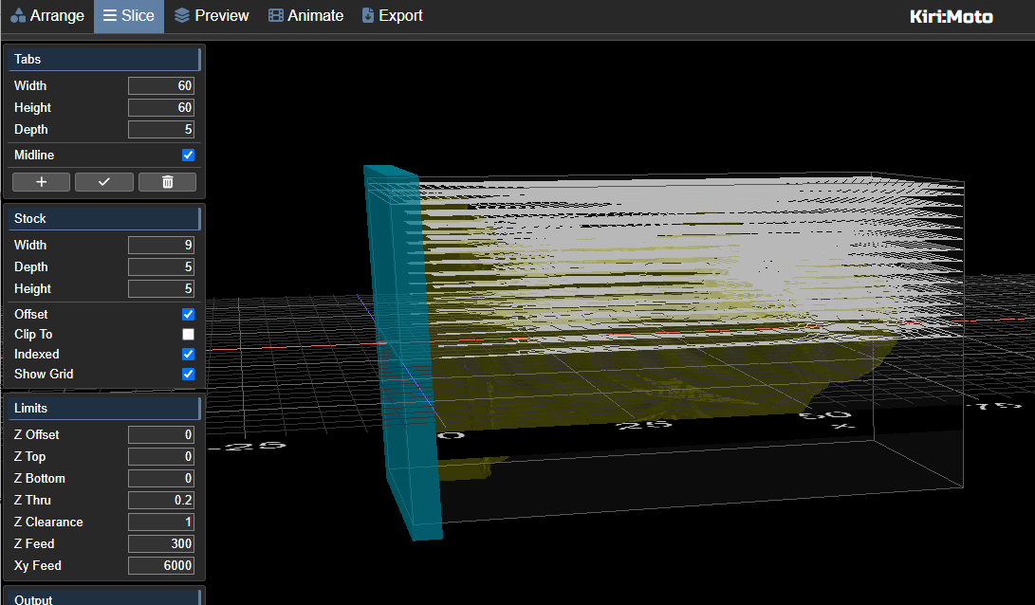Click the Kiri:Moto logo
The height and width of the screenshot is (605, 1035).
tap(951, 16)
